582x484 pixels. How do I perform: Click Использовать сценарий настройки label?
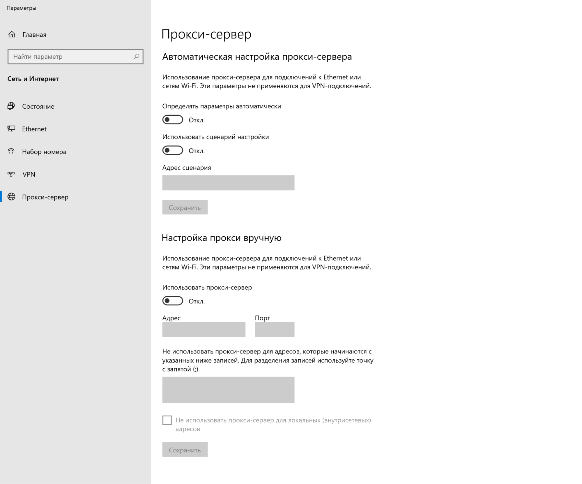215,137
